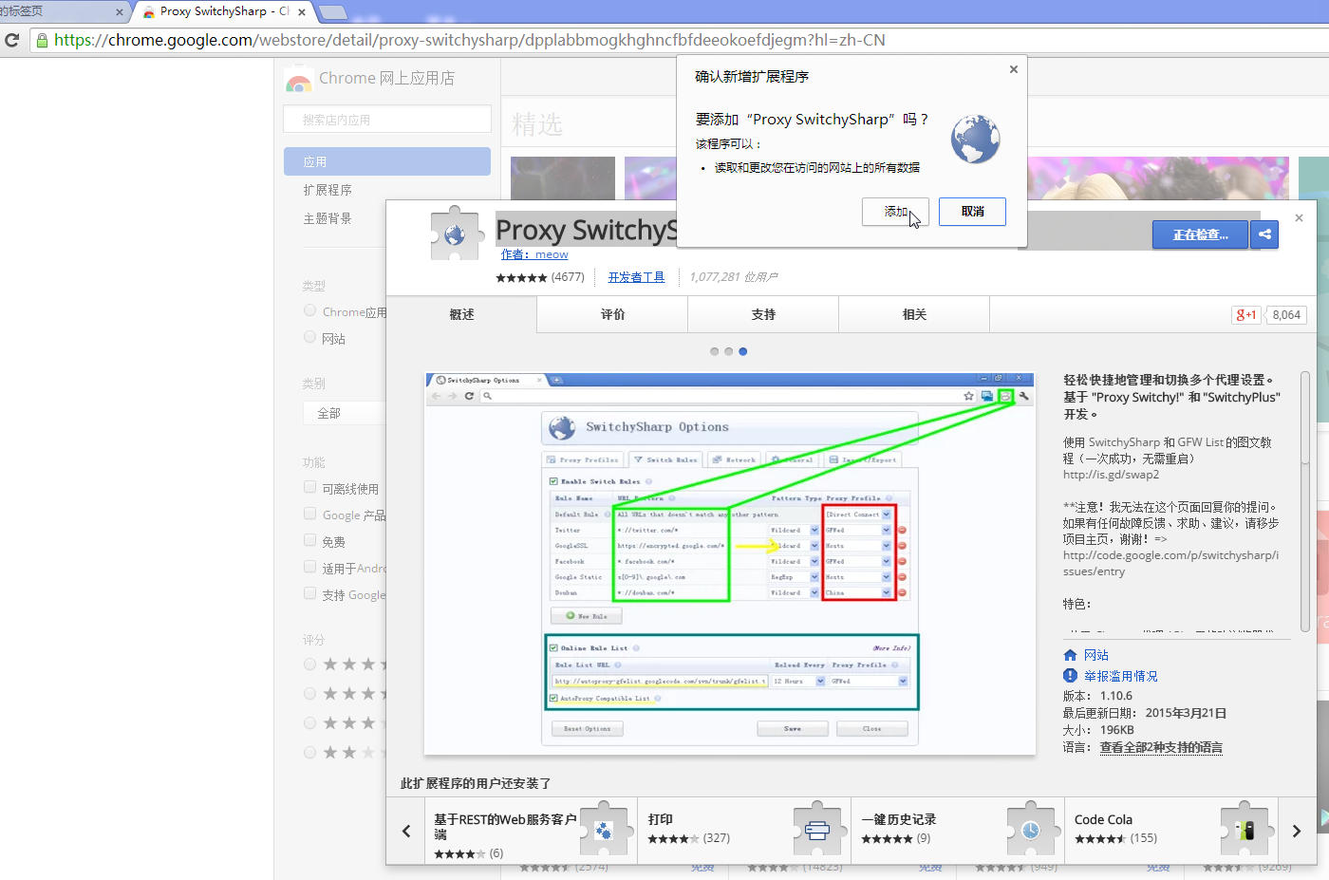Viewport: 1329px width, 880px height.
Task: Click the report abuse exclamation icon
Action: (1070, 676)
